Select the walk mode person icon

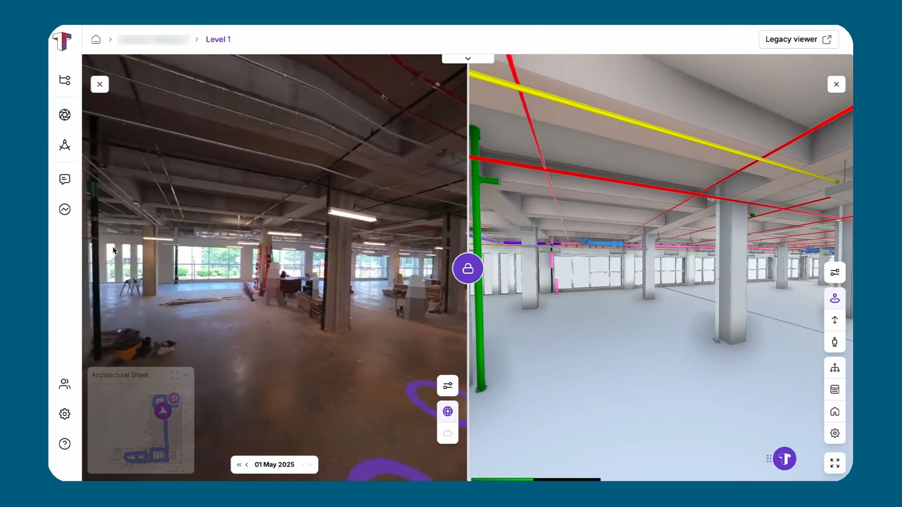click(x=835, y=342)
